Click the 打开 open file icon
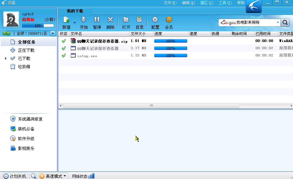Screen dimensions: 293x179 point(126,20)
